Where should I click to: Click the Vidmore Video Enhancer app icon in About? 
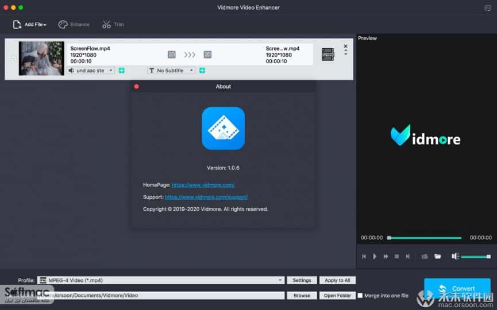223,128
